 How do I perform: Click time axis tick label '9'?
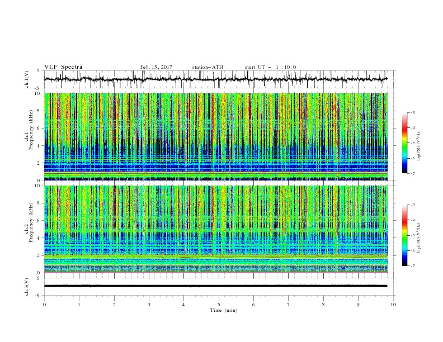[x=358, y=305]
